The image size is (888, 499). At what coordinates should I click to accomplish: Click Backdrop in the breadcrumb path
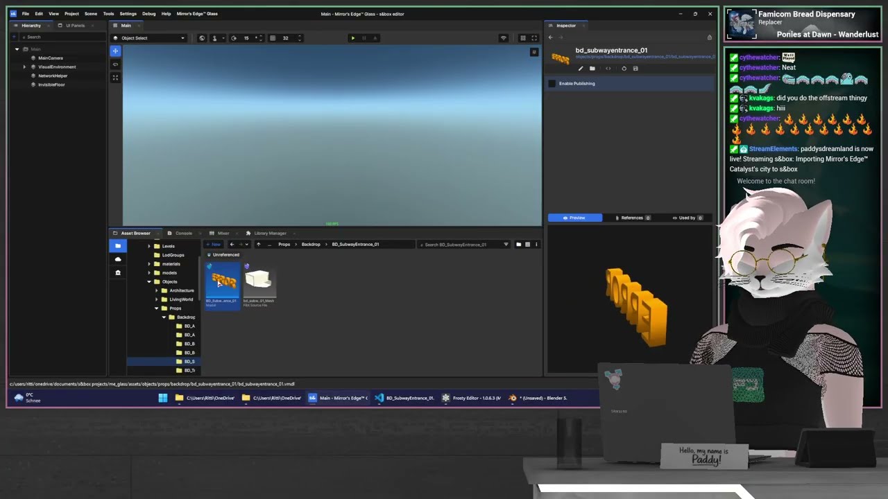(311, 245)
